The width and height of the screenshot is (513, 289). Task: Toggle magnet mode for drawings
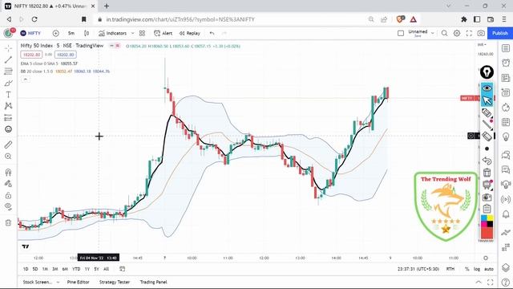[x=8, y=172]
